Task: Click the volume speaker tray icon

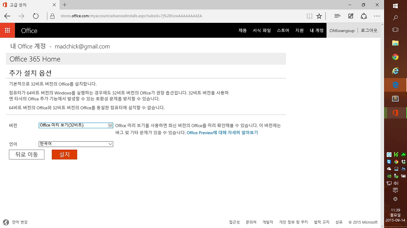Action: (x=396, y=183)
